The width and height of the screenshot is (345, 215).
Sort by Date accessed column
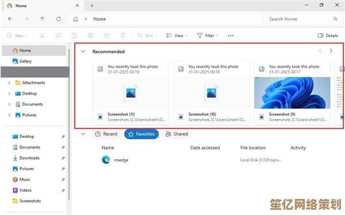[x=205, y=148]
